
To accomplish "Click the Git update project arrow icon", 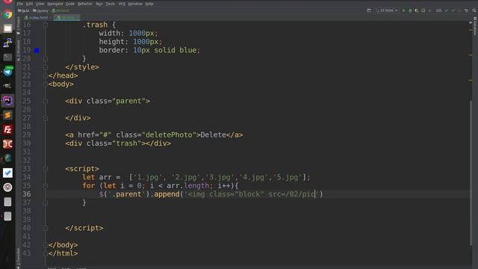I will (x=447, y=10).
